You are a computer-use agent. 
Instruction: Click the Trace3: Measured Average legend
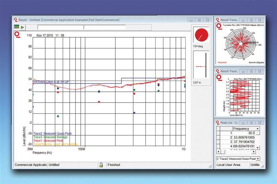click(50, 137)
